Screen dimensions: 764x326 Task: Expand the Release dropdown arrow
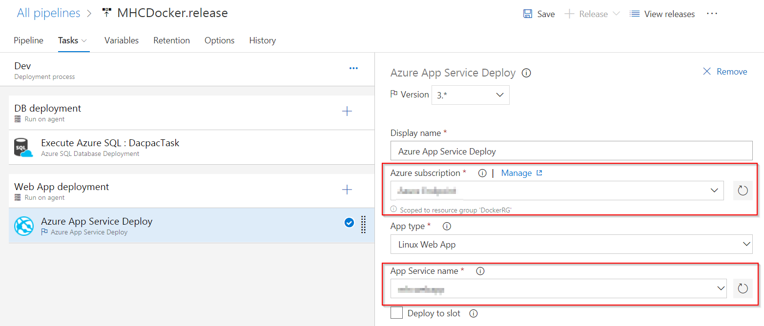(616, 14)
